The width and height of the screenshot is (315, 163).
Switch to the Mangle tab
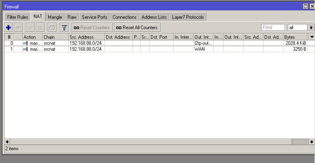55,17
